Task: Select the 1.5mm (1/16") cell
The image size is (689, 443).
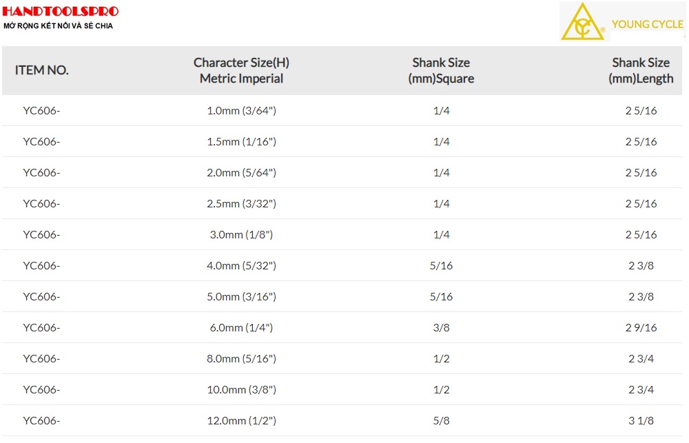Action: tap(241, 141)
